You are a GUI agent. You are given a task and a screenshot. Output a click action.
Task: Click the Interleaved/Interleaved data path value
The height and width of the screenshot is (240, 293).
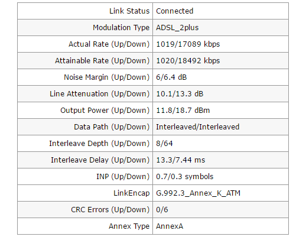tap(198, 127)
